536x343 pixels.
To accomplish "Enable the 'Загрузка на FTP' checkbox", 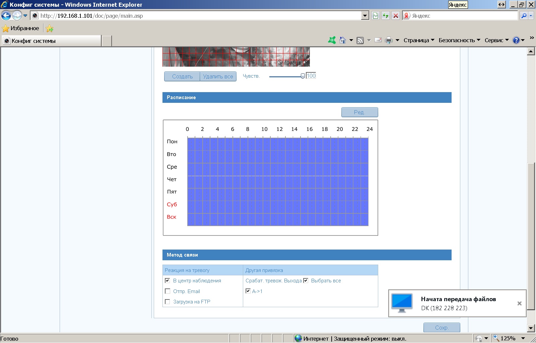I will (167, 302).
